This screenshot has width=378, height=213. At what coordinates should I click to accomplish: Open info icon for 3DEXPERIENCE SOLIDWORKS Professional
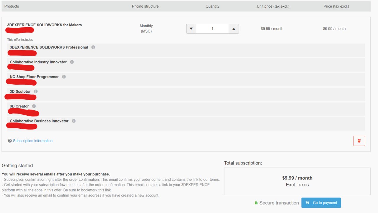[93, 47]
